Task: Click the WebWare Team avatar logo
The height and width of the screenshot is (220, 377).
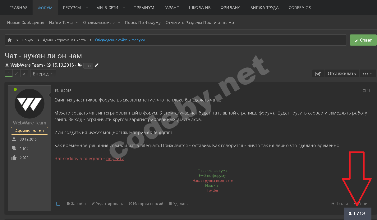Action: pos(29,103)
